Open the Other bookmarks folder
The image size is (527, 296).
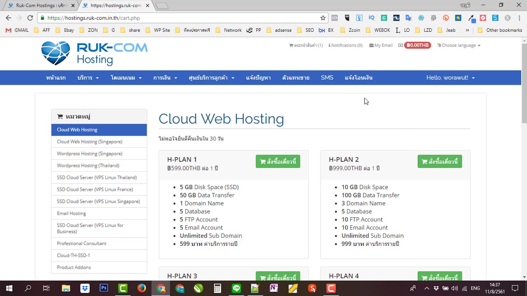[500, 30]
